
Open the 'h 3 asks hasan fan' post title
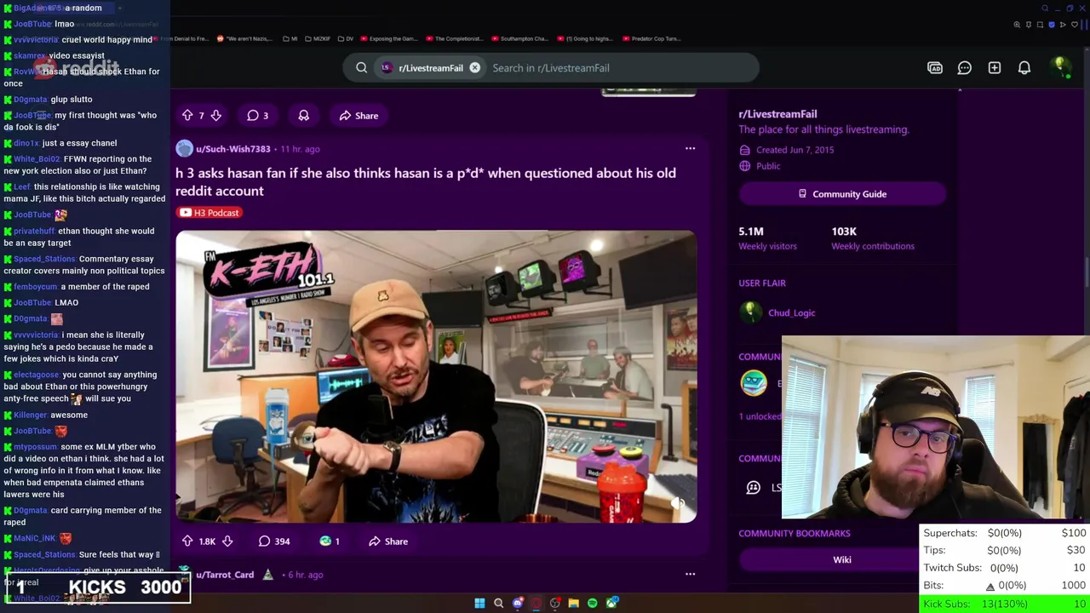[426, 181]
